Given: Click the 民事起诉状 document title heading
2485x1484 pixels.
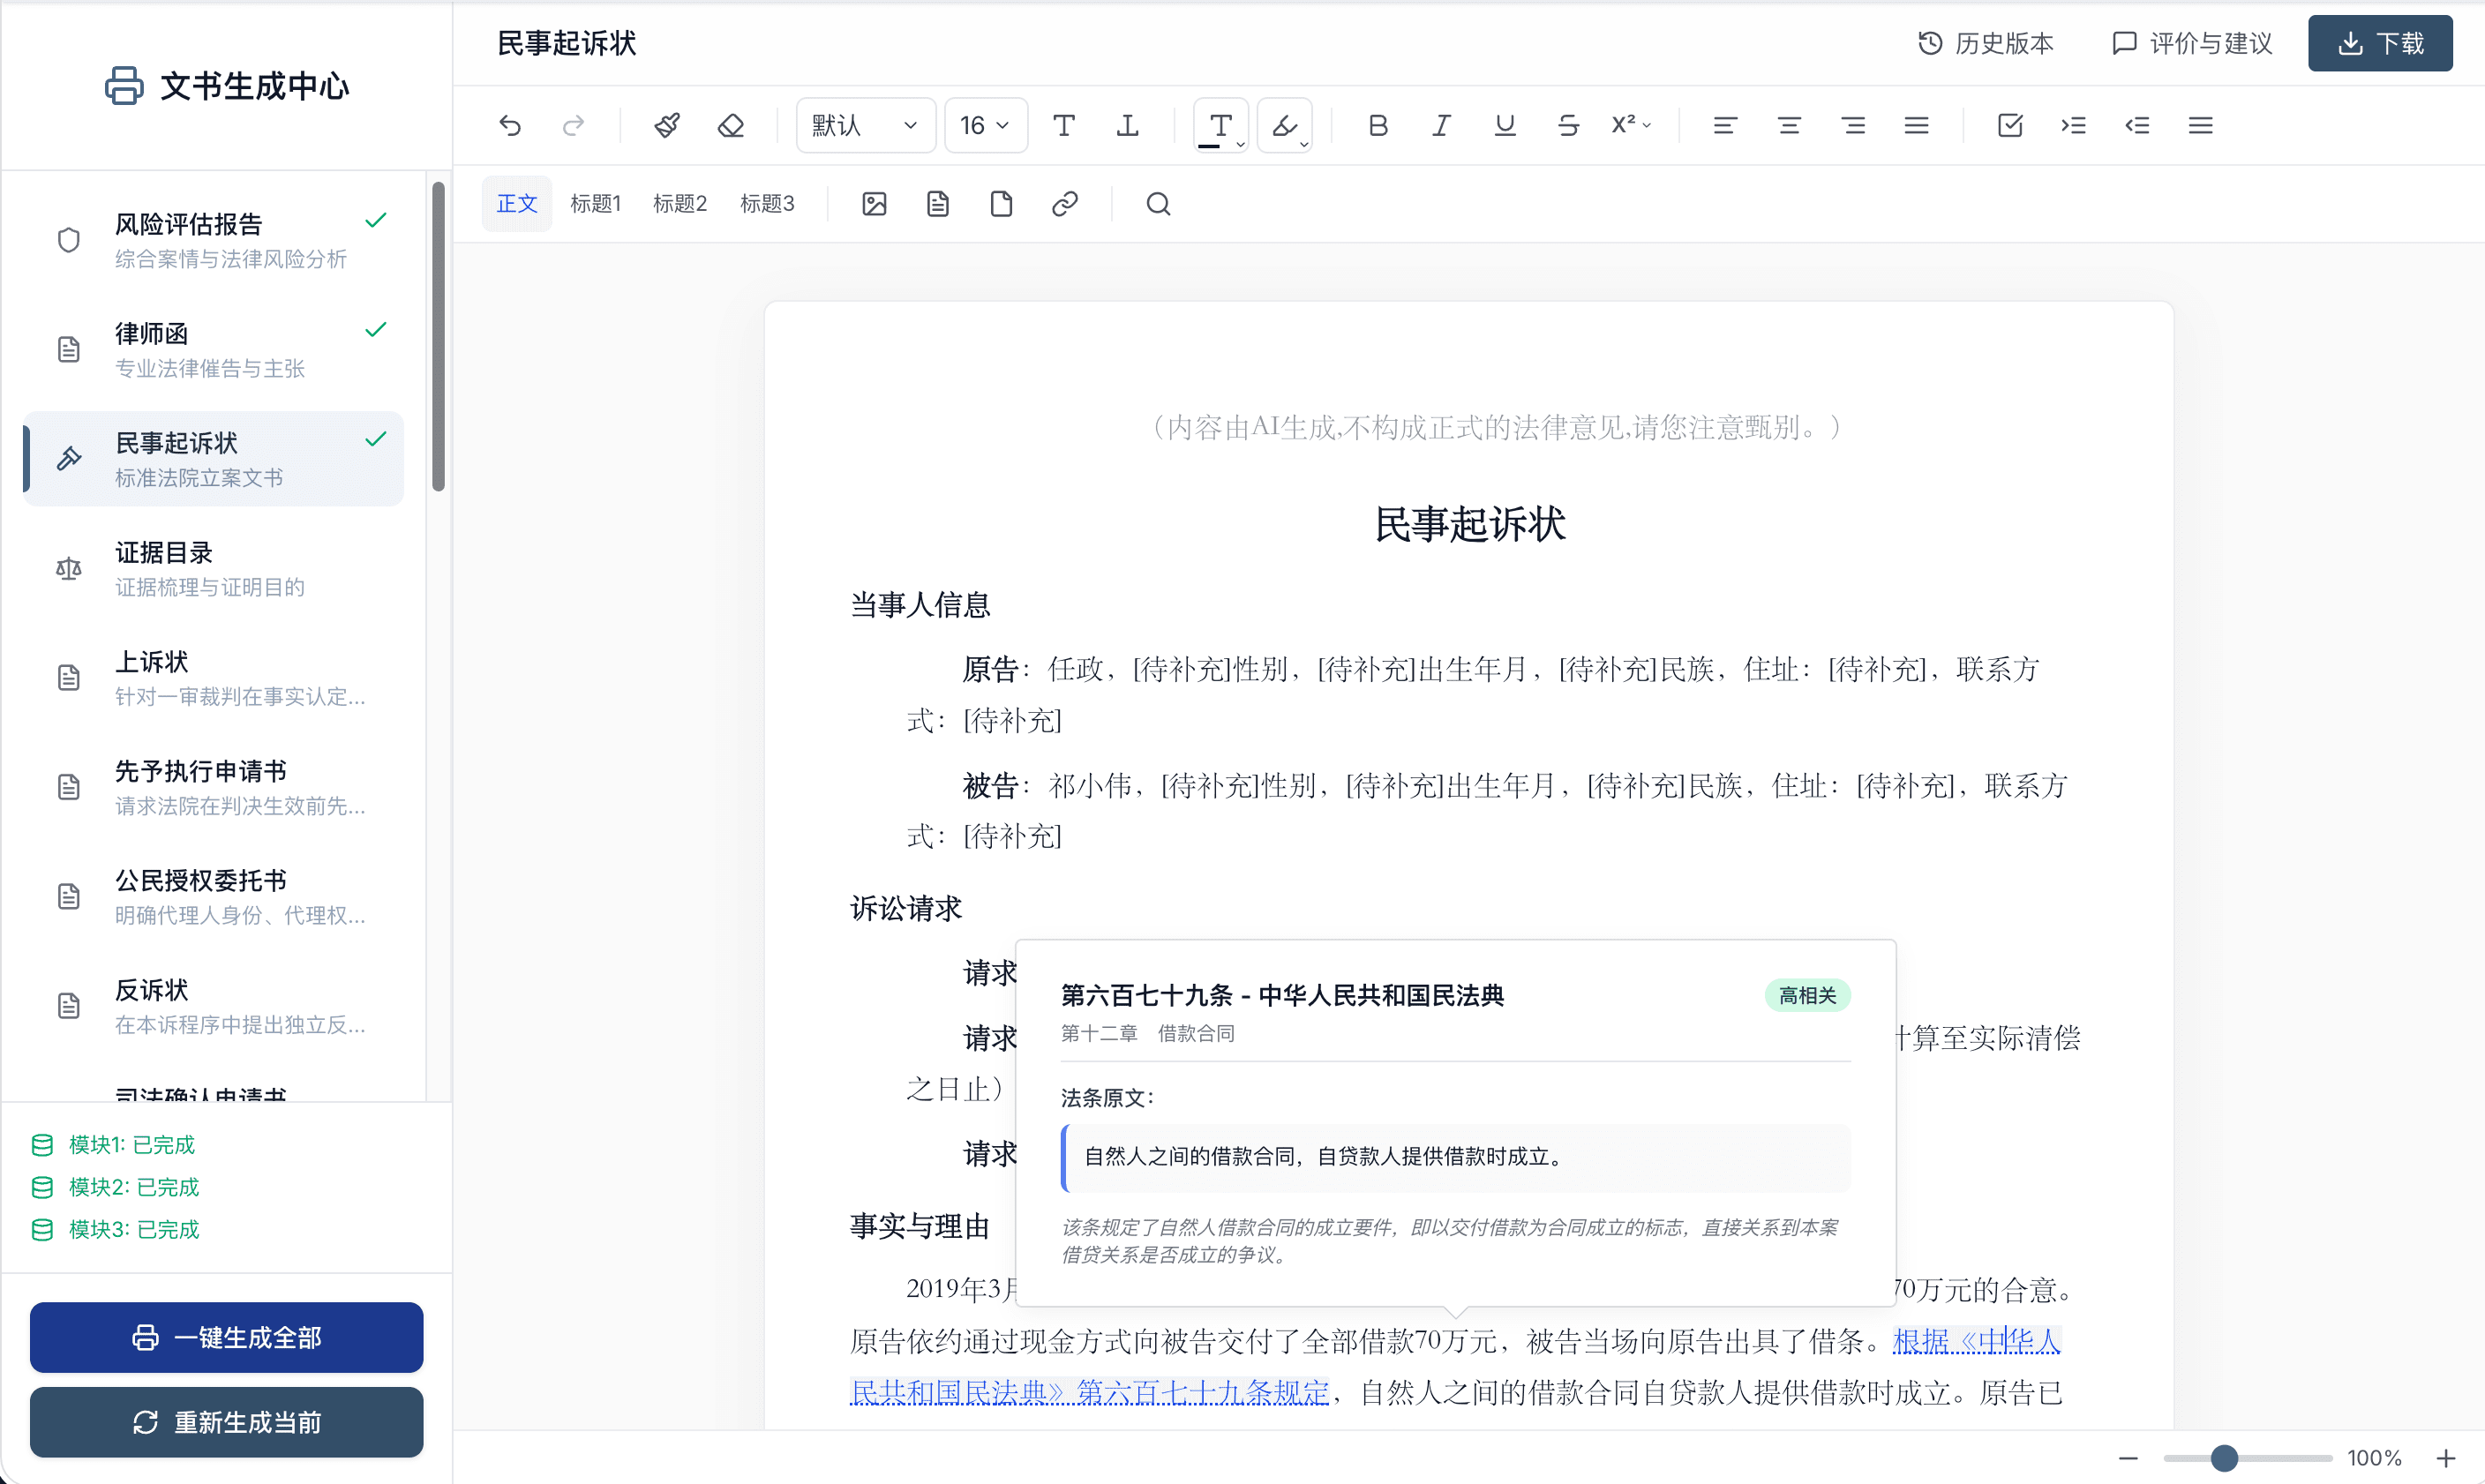Looking at the screenshot, I should 1469,524.
